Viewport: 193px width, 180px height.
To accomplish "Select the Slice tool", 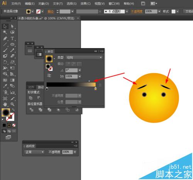I will point(12,98).
